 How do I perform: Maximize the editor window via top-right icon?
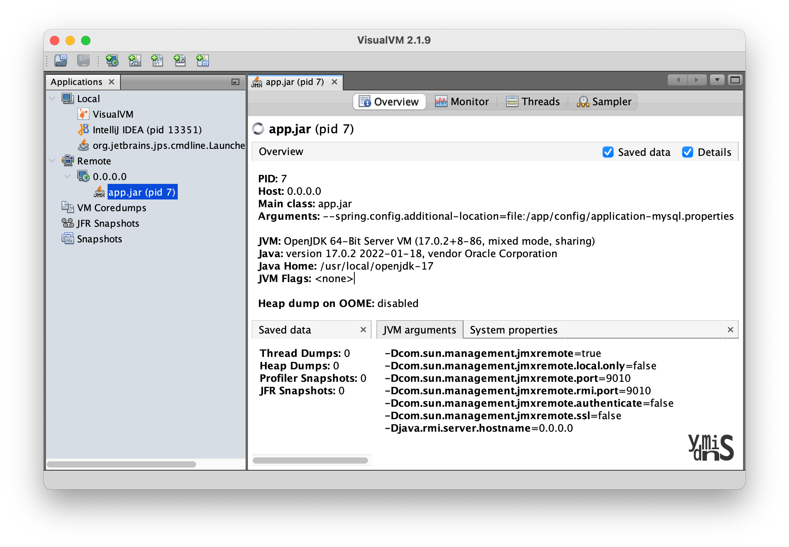[x=735, y=80]
